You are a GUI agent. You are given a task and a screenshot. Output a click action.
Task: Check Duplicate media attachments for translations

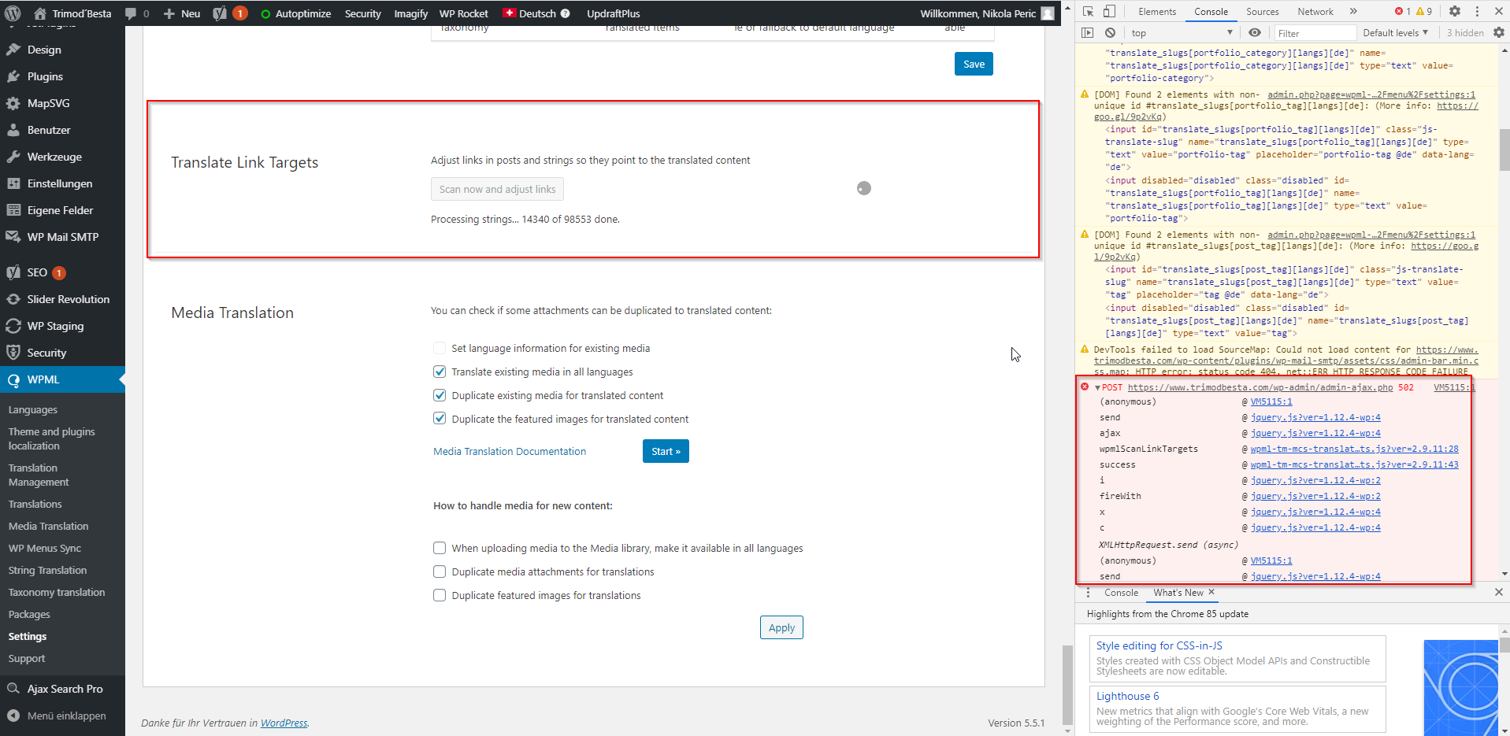[x=440, y=571]
